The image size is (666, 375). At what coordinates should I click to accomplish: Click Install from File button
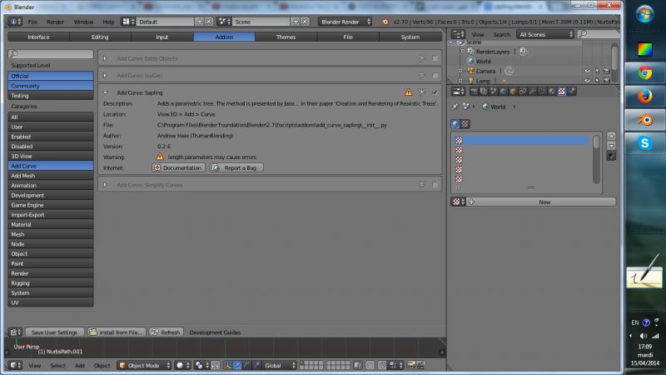coord(117,332)
